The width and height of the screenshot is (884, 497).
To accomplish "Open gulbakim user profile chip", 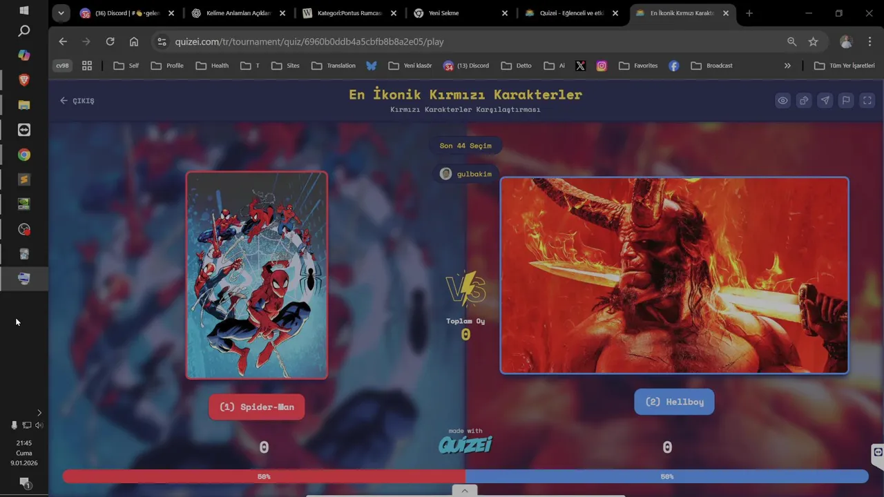I will click(x=465, y=174).
